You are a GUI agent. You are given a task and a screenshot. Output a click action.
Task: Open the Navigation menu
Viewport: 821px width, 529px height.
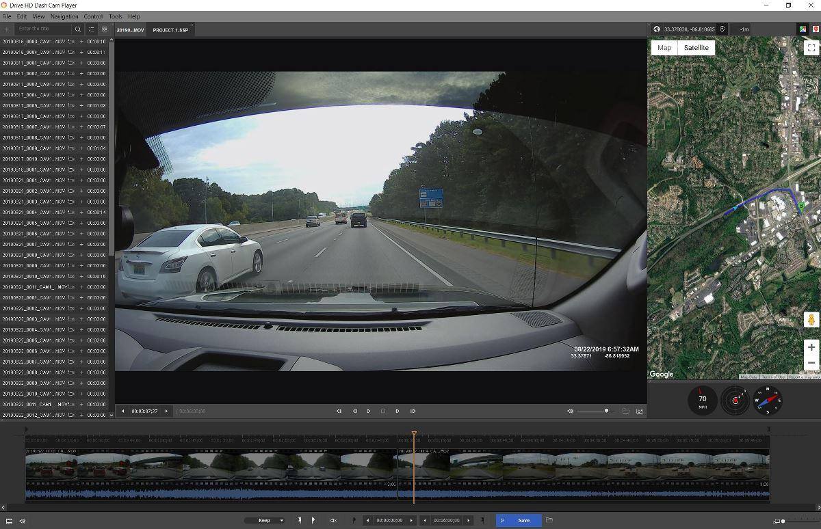pos(64,16)
